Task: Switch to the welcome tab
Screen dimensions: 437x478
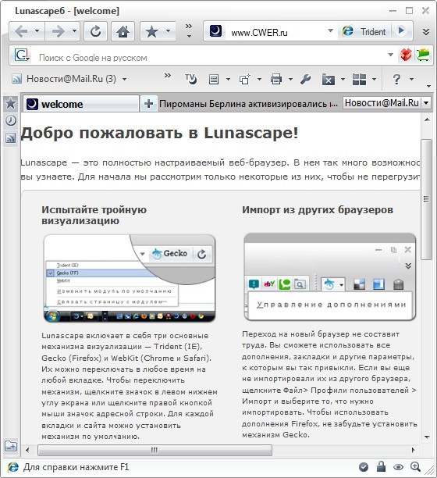Action: pos(81,104)
